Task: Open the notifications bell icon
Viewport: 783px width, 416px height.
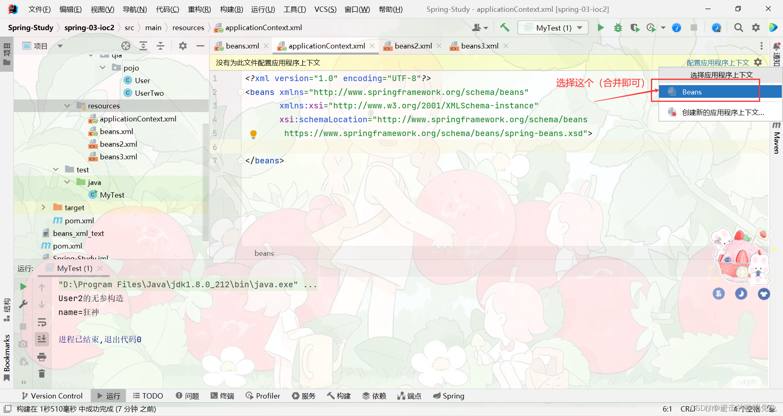Action: click(776, 46)
